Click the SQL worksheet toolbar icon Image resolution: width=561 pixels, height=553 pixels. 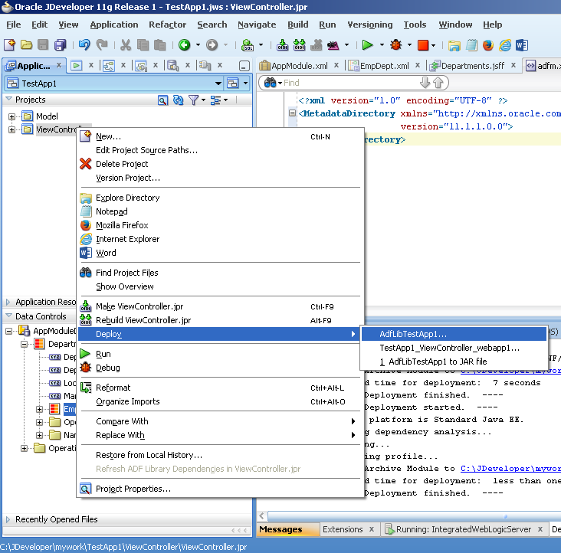pyautogui.click(x=248, y=45)
